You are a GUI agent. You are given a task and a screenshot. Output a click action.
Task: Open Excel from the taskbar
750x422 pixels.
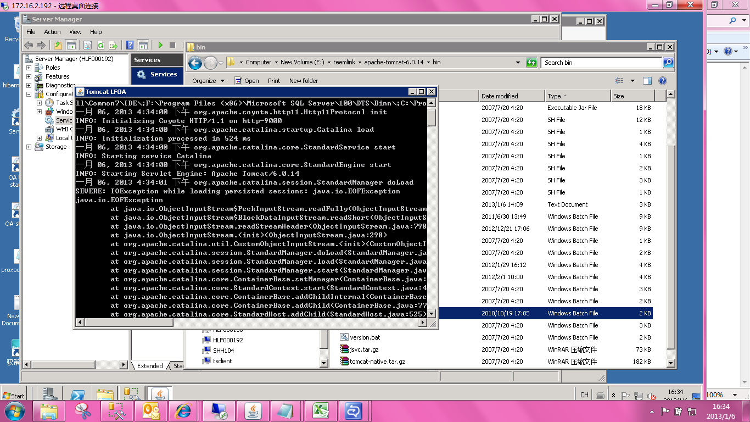coord(321,410)
